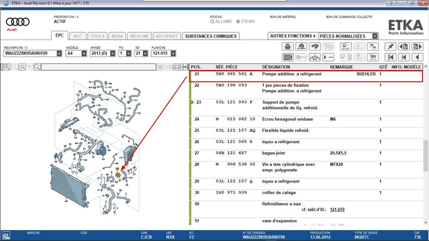This screenshot has width=429, height=241.
Task: Open the Modèle A4 dropdown
Action: click(84, 53)
